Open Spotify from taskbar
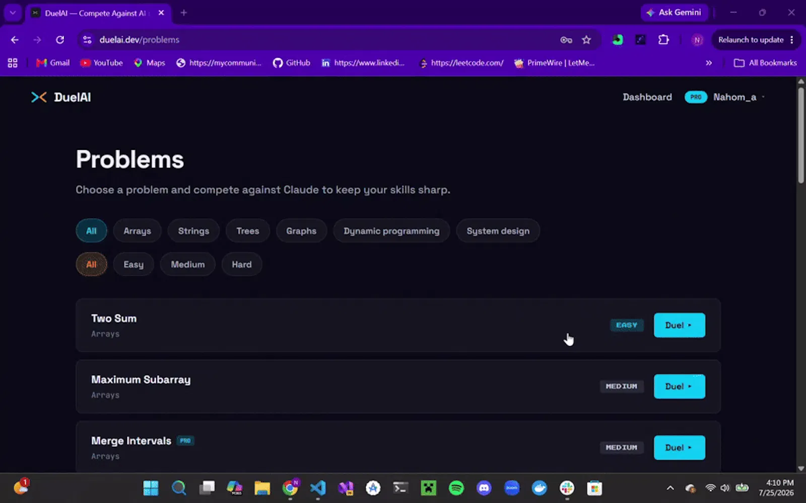Screen dimensions: 806x503 click(x=456, y=488)
